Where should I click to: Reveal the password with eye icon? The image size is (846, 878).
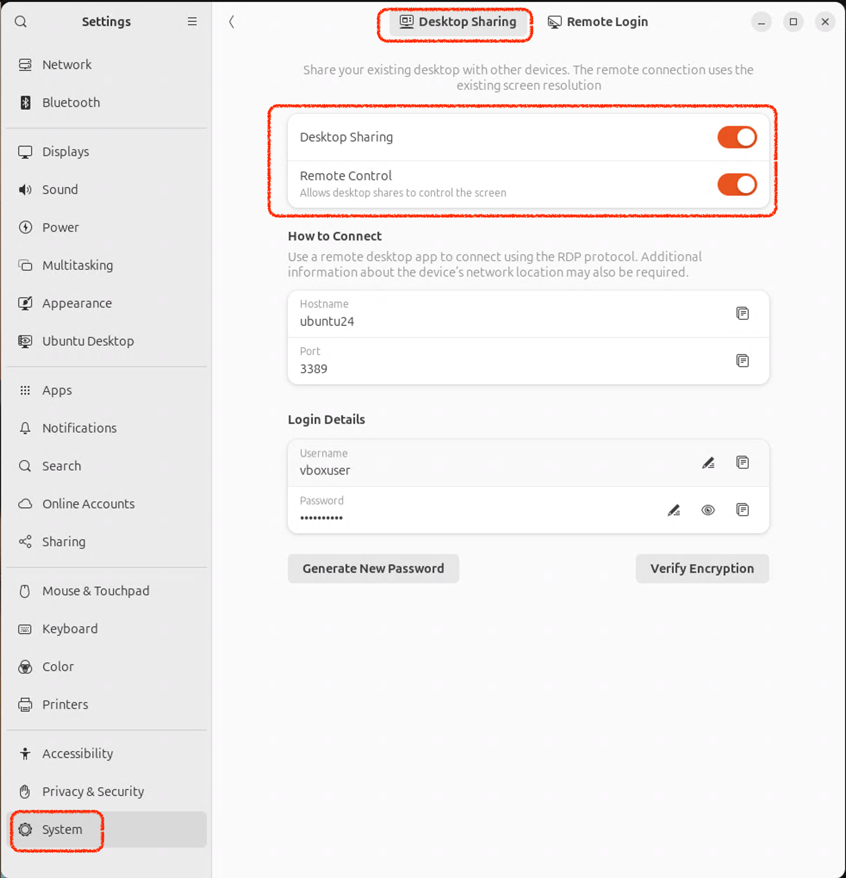708,510
